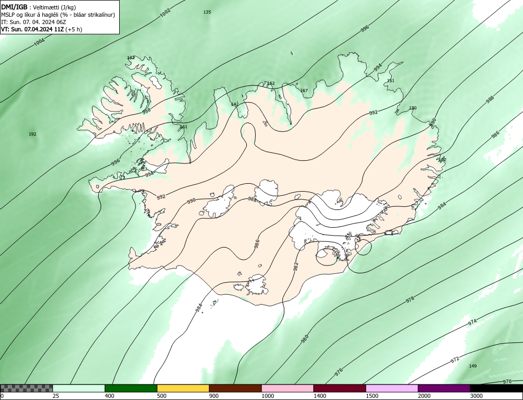Select the yellow 500–900 legend swatch
Viewport: 523px width, 400px height.
(x=183, y=388)
